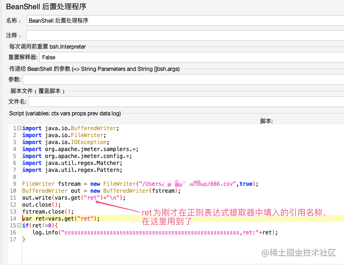Open the 重置解释器 False dropdown
Viewport: 344px width, 265px height.
(x=192, y=57)
